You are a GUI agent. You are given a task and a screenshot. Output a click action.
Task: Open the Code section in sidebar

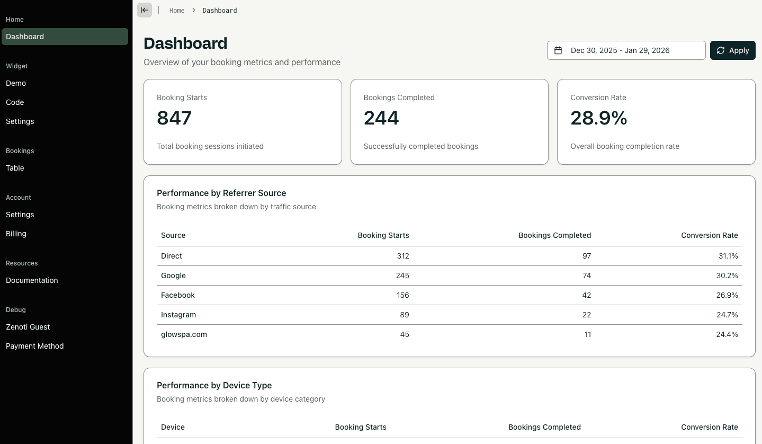coord(15,102)
